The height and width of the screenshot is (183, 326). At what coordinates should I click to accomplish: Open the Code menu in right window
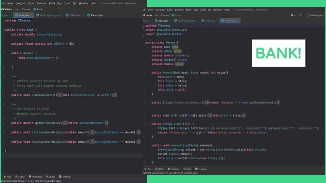pos(170,10)
